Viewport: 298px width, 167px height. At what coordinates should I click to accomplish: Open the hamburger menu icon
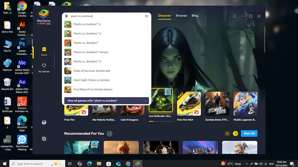coord(235,16)
